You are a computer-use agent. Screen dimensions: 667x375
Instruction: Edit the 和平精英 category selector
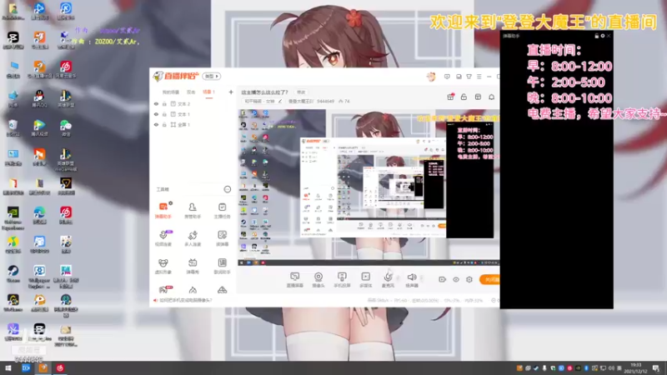tap(263, 101)
